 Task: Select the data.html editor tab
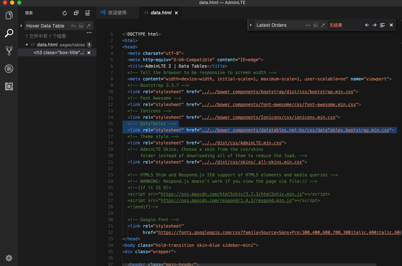(x=161, y=13)
